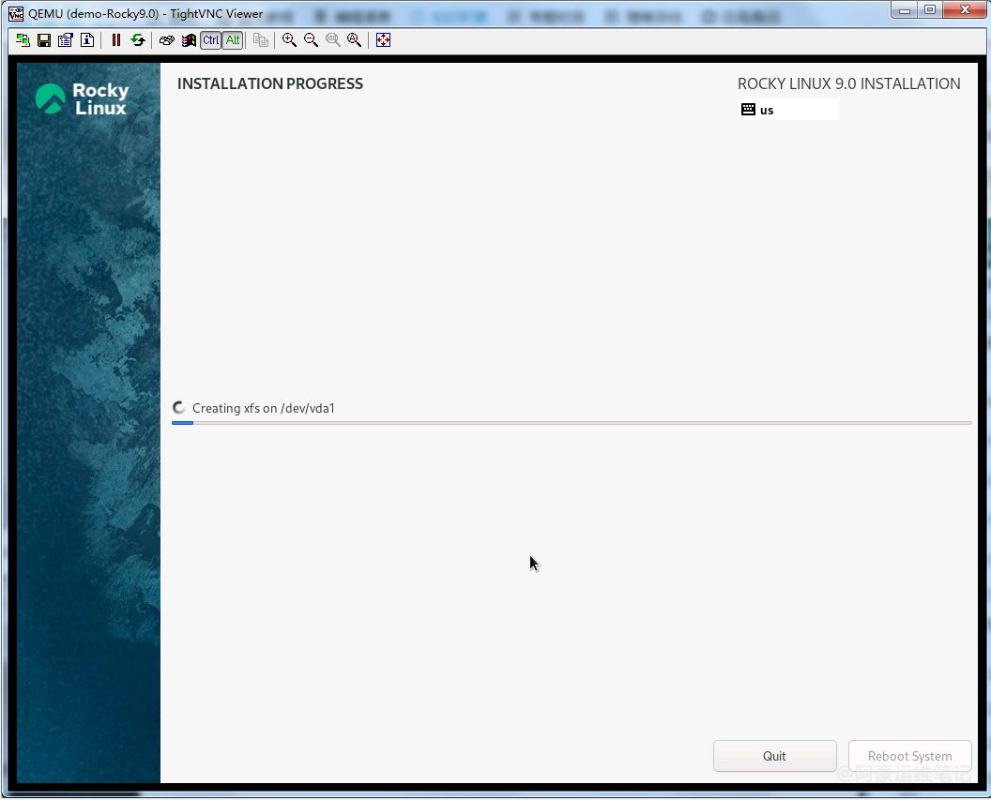Pause the VNC session with the pause icon
Viewport: 991px width, 800px height.
click(x=116, y=40)
